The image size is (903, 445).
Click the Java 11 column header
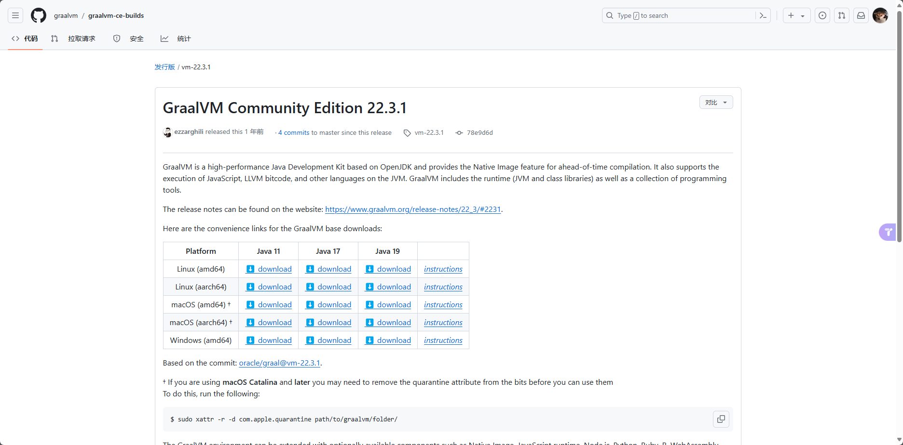pyautogui.click(x=268, y=251)
